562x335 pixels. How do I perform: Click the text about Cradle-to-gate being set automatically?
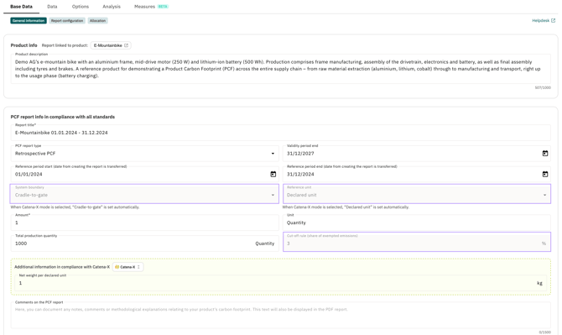click(75, 207)
